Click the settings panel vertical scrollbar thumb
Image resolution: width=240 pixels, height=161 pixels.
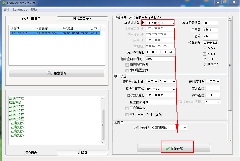(230, 66)
